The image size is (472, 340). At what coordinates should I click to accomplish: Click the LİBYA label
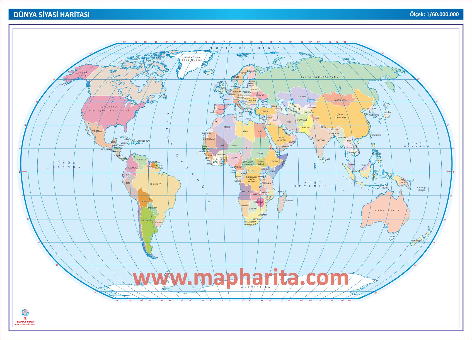point(245,131)
